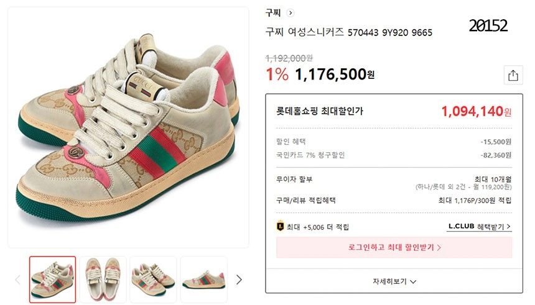Click 로그인하고 최대 할인받기 button
This screenshot has height=305, width=535.
(394, 247)
